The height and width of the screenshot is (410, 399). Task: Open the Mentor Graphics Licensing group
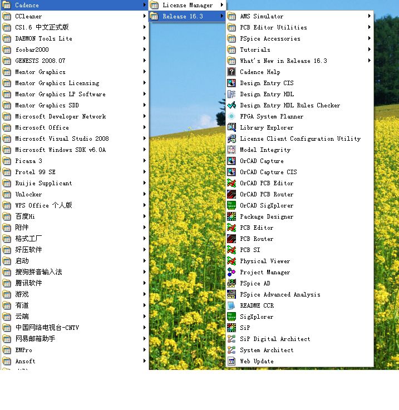click(75, 83)
